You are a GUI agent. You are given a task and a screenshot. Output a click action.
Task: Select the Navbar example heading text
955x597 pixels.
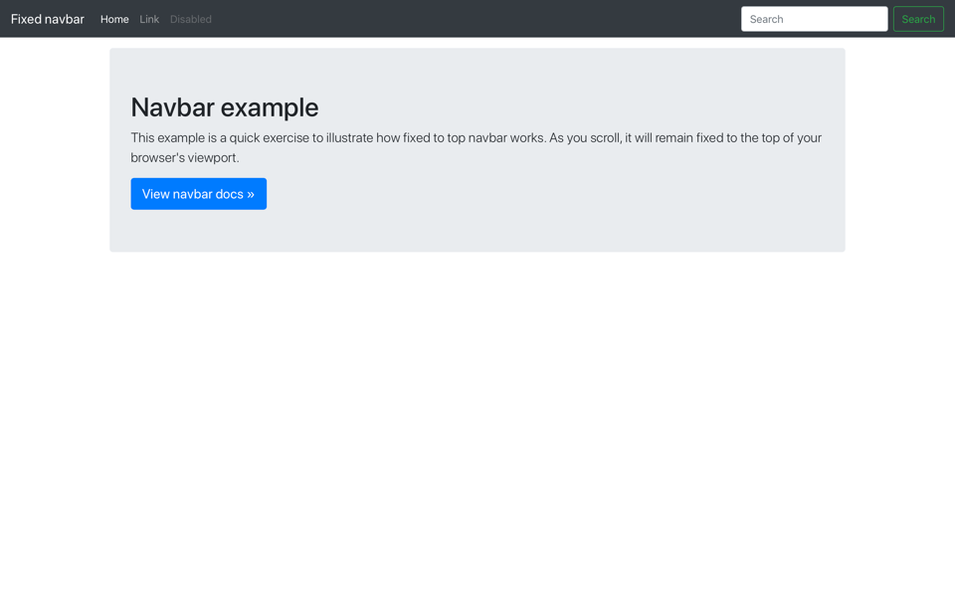pyautogui.click(x=225, y=106)
